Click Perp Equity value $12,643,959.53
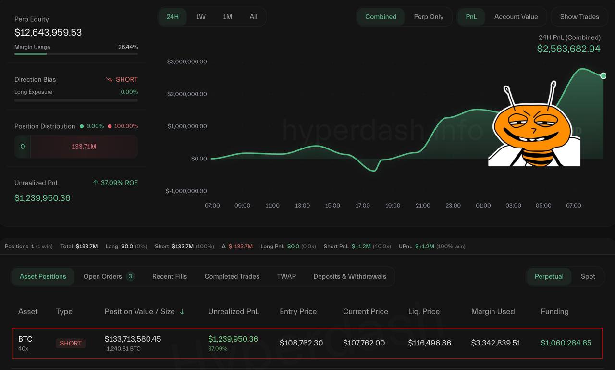The width and height of the screenshot is (615, 370). point(48,33)
